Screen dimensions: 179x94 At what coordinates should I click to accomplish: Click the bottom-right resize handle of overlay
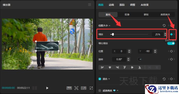(x=59, y=51)
